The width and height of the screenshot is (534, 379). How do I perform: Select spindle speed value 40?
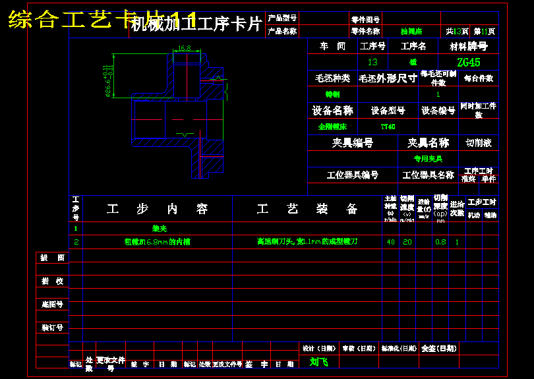[390, 242]
